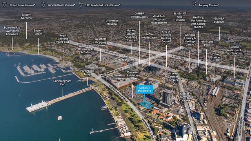
Task: Click the Gordon Institute of Tafe label
Action: (234, 50)
